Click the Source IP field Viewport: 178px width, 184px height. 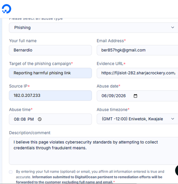(x=50, y=96)
